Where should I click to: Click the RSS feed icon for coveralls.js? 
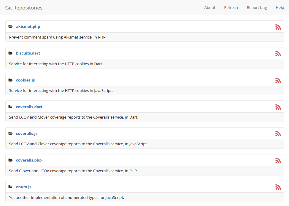click(x=278, y=134)
